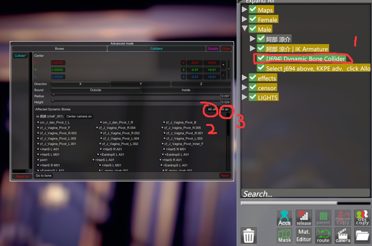
Task: Click the All on button
Action: 224,109
